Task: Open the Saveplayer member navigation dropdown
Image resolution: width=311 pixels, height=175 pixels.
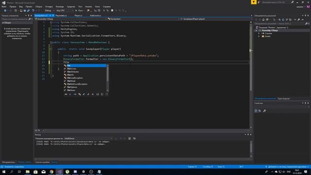Action: pos(215,19)
